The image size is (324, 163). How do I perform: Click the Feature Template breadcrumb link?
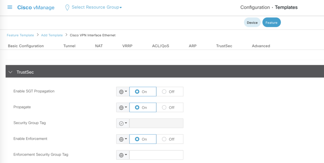20,35
